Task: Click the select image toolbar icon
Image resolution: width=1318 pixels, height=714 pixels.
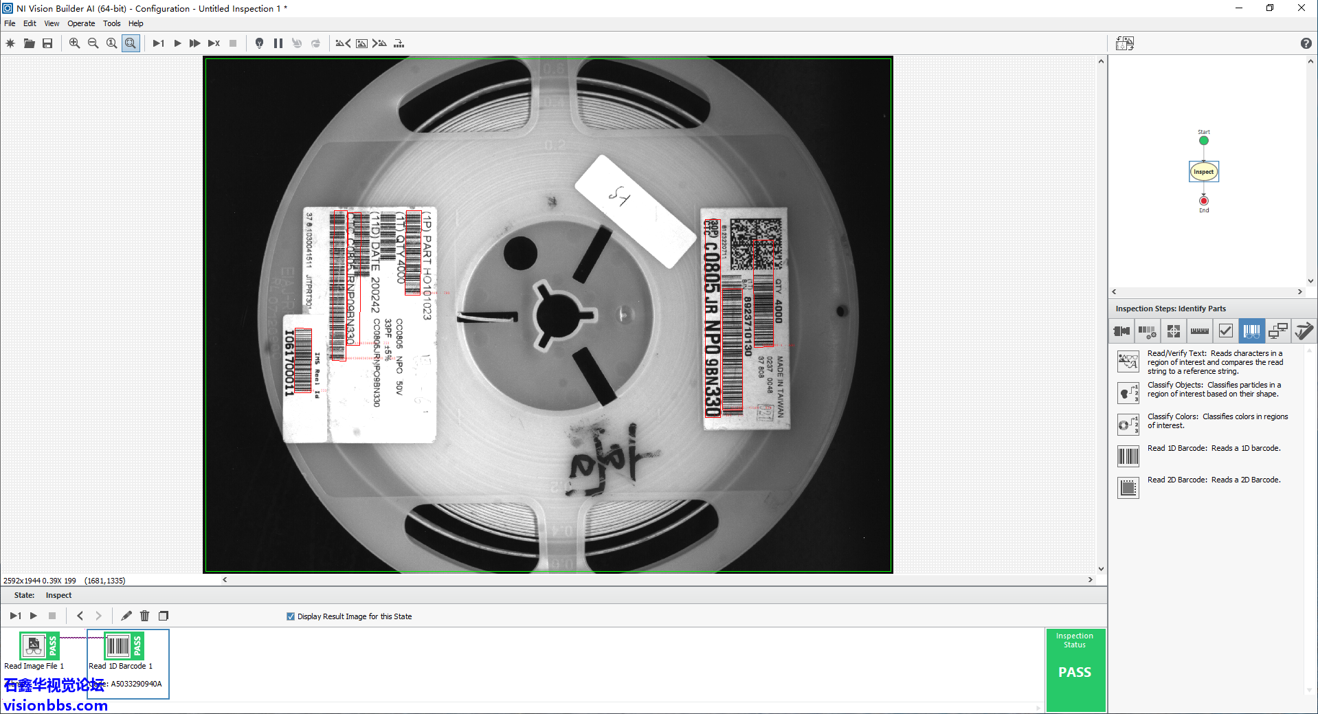Action: tap(361, 43)
